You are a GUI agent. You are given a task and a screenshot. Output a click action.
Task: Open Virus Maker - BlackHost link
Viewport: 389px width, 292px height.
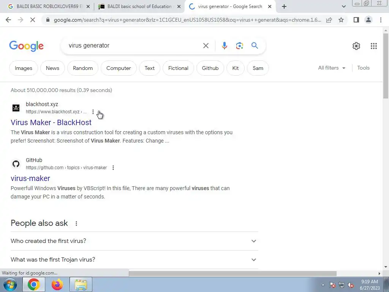pyautogui.click(x=51, y=122)
